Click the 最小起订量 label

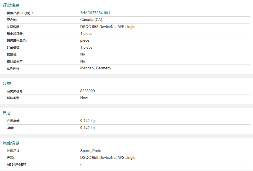(x=15, y=34)
